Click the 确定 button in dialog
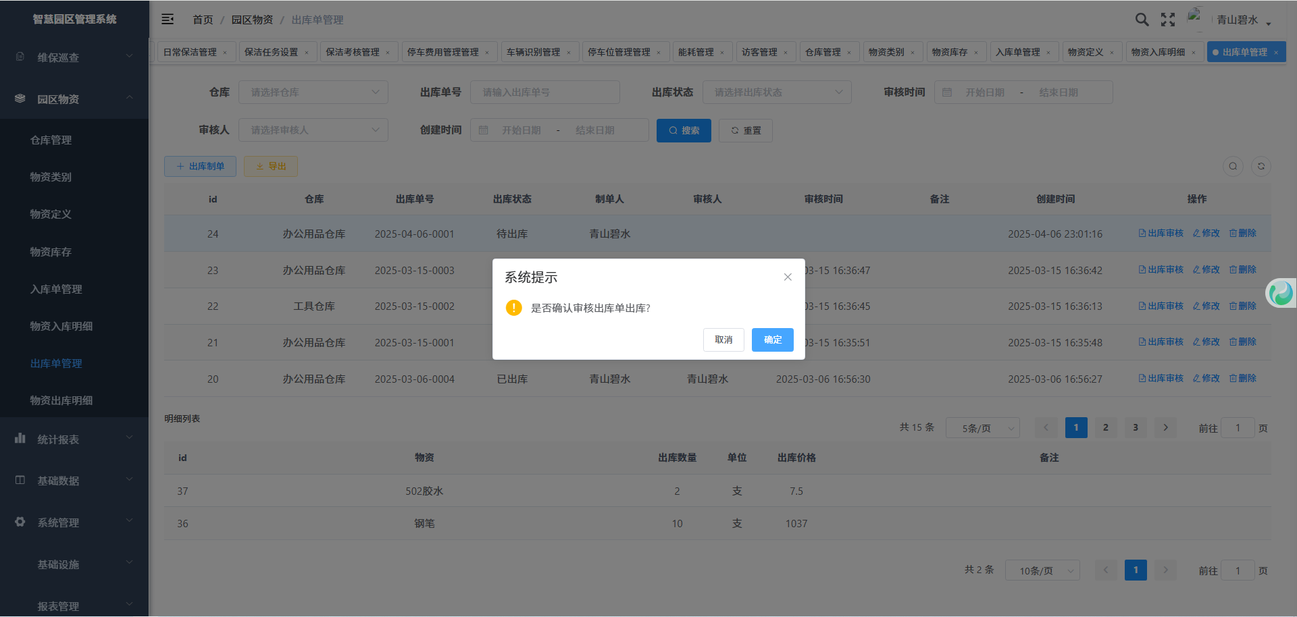Viewport: 1297px width, 617px height. [x=772, y=340]
